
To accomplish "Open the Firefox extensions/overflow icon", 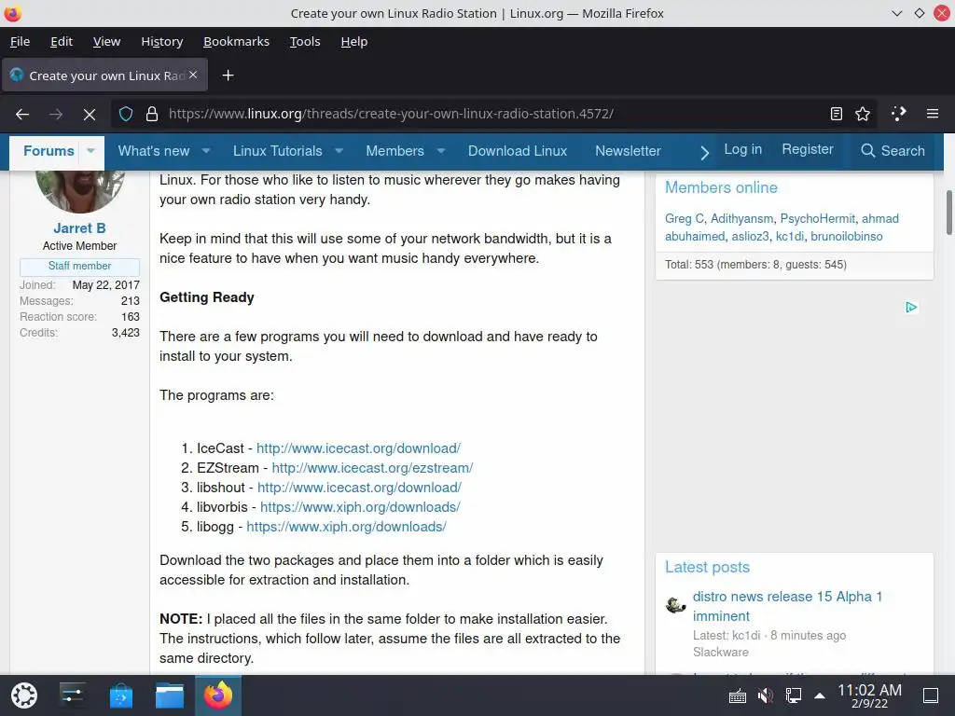I will tap(899, 114).
